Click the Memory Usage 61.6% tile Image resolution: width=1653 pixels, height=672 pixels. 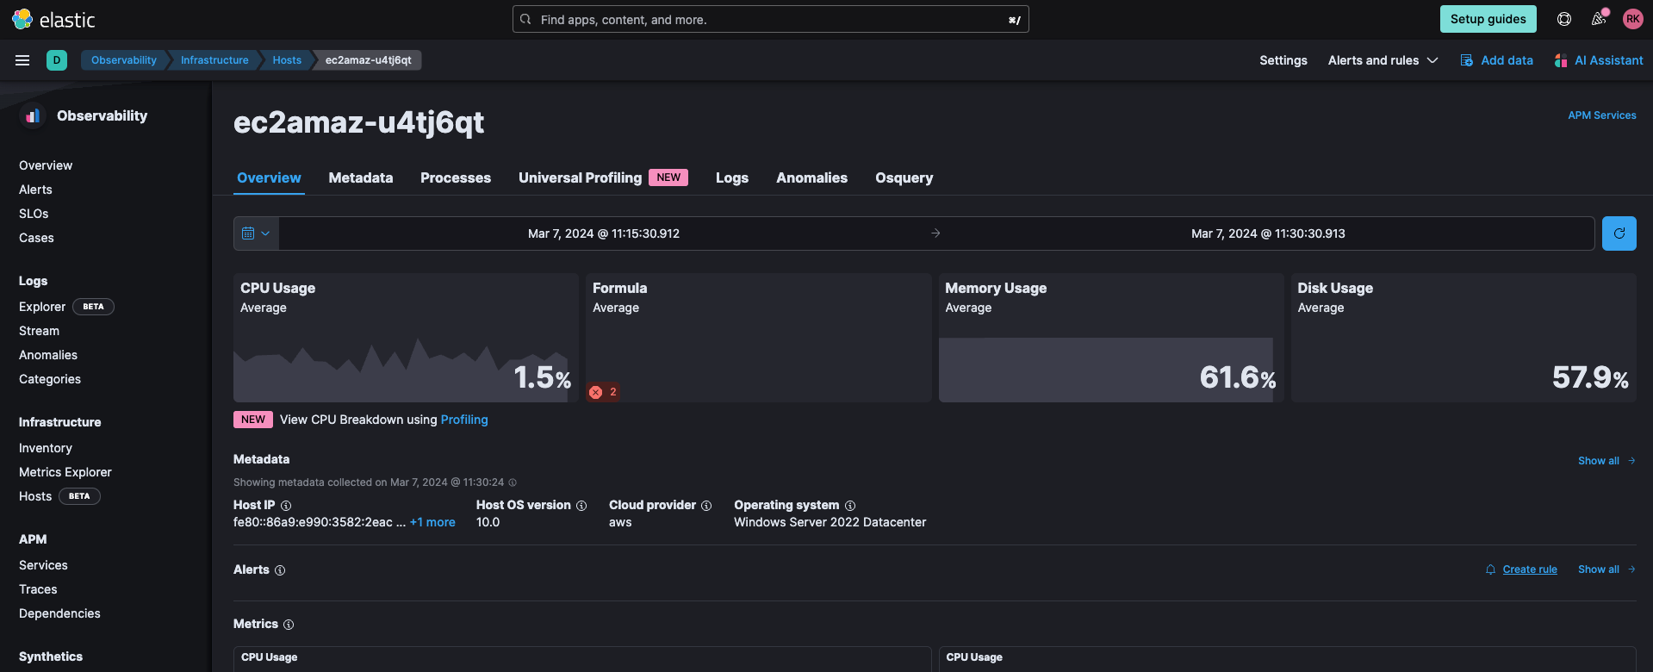click(1111, 338)
